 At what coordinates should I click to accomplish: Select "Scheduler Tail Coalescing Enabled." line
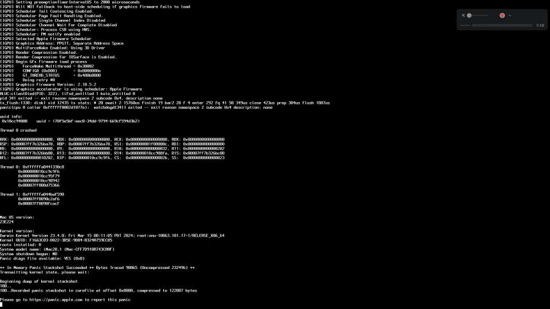47,11
